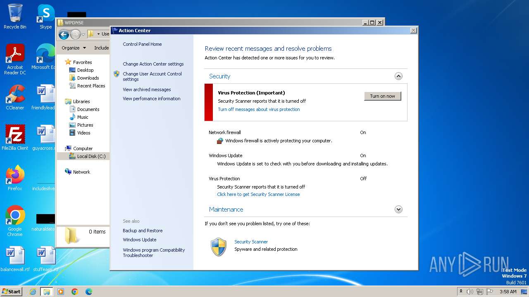529x297 pixels.
Task: Open Chrome from the taskbar
Action: click(x=75, y=292)
